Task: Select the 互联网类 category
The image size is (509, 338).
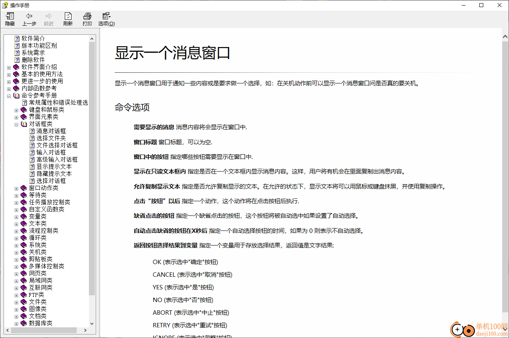Action: click(41, 287)
